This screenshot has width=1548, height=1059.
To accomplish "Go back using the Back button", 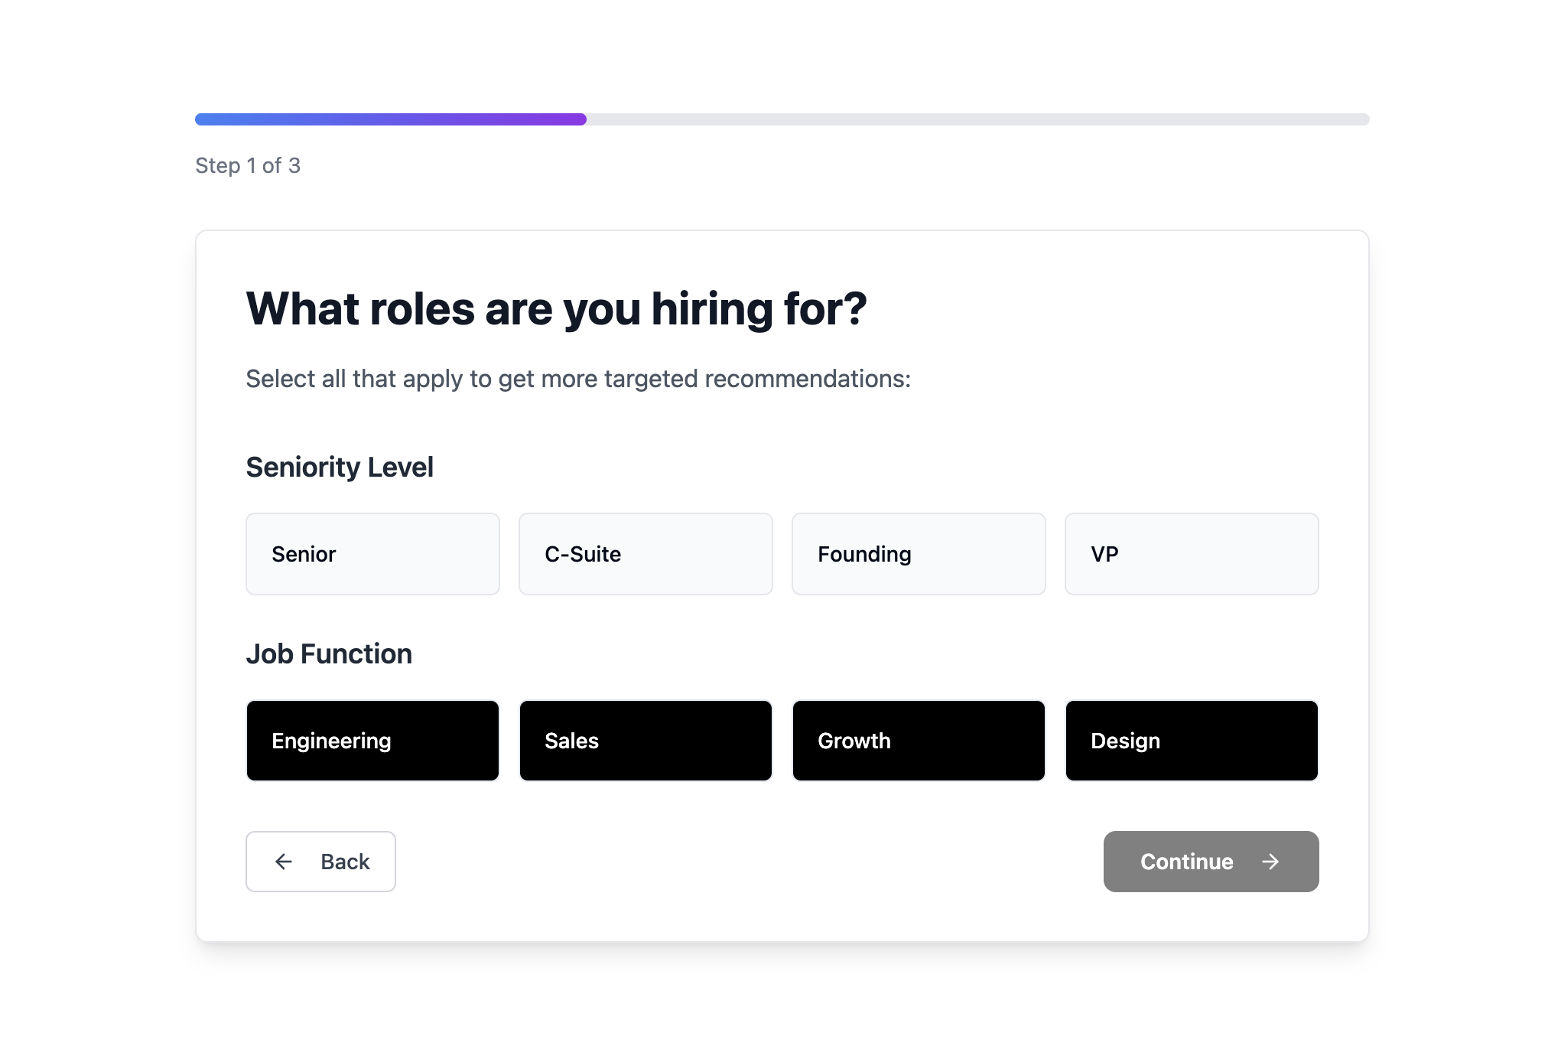I will pyautogui.click(x=320, y=862).
